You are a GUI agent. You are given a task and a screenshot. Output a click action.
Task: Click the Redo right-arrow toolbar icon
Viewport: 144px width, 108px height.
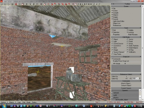[x=5, y=4]
